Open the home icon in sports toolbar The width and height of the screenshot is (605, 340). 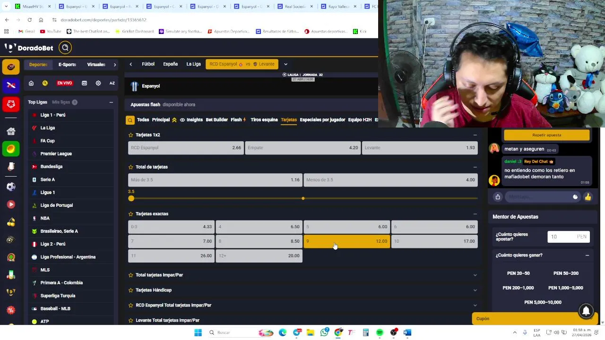tap(31, 83)
